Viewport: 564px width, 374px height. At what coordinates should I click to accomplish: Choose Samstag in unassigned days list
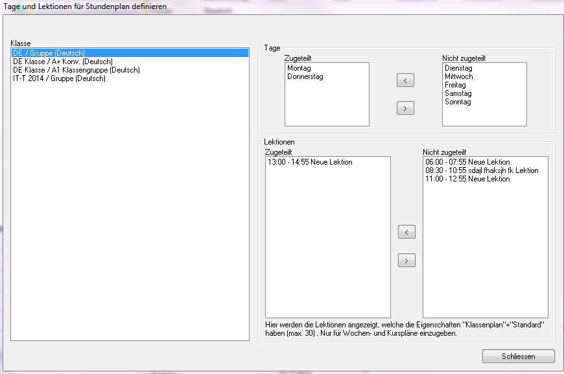tap(458, 93)
